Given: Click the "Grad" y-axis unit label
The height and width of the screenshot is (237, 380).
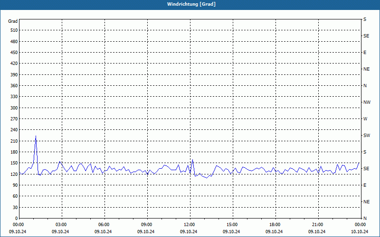Looking at the screenshot, I should pos(13,21).
